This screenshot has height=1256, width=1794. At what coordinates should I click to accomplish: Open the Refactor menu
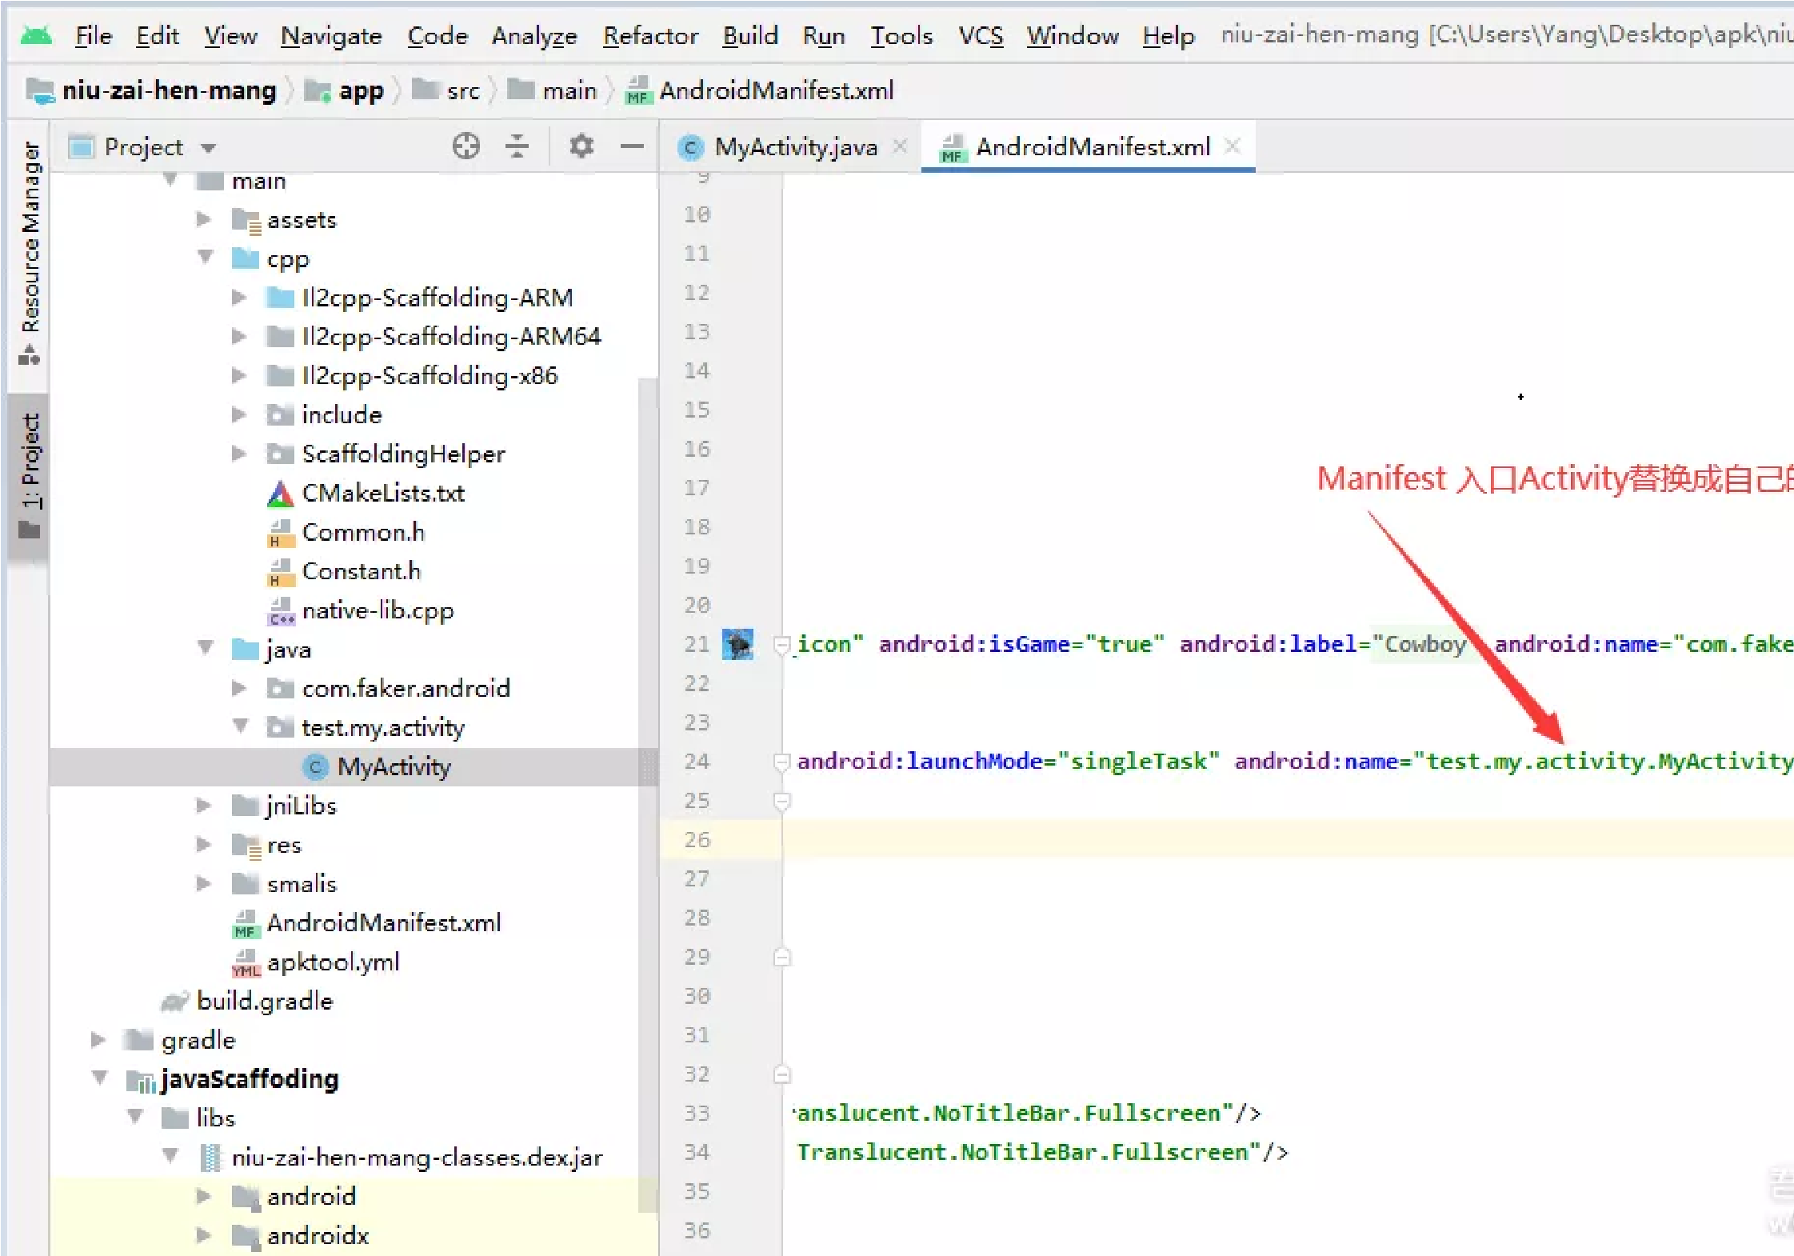649,36
